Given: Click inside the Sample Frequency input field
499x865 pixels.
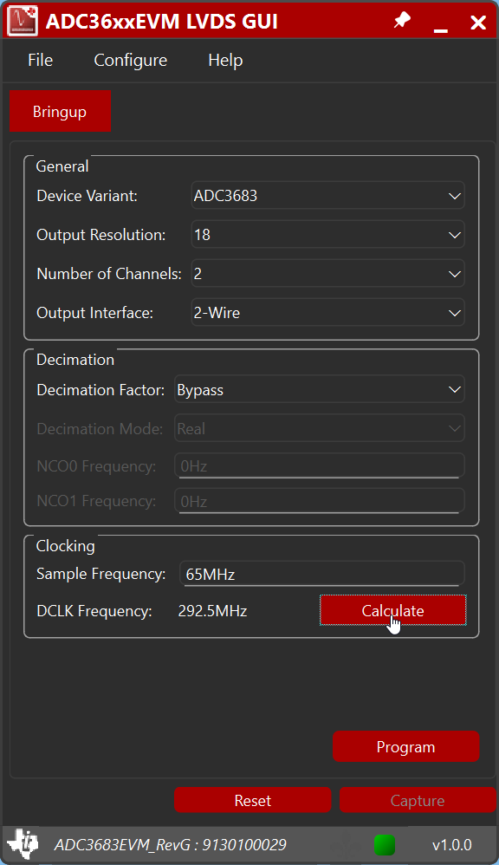Looking at the screenshot, I should (321, 572).
